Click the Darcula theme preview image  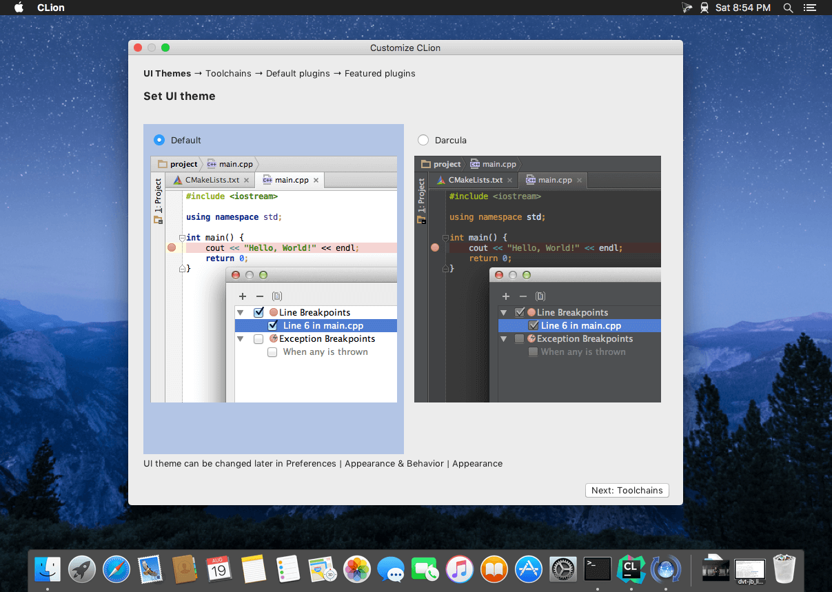pyautogui.click(x=538, y=279)
